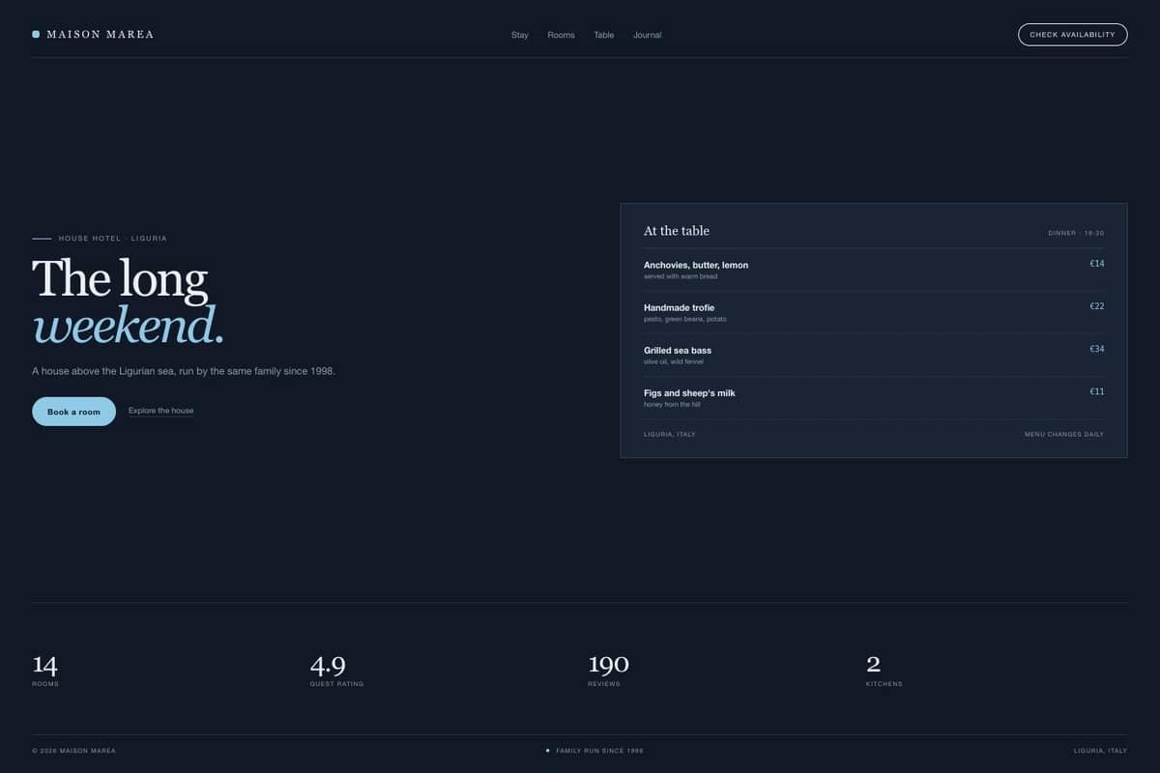The height and width of the screenshot is (773, 1160).
Task: Click the 'The long' headline
Action: [120, 278]
